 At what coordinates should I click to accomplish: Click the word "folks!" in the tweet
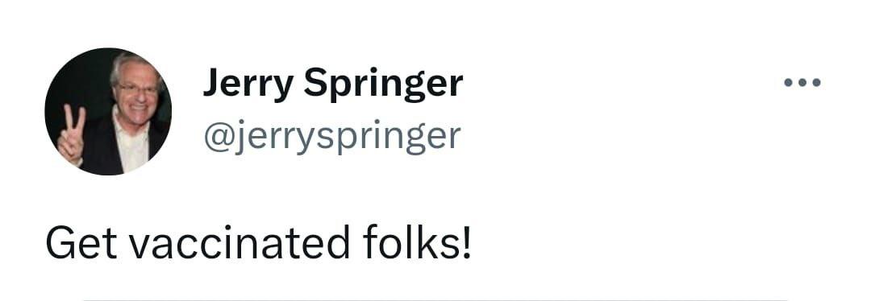tap(417, 242)
